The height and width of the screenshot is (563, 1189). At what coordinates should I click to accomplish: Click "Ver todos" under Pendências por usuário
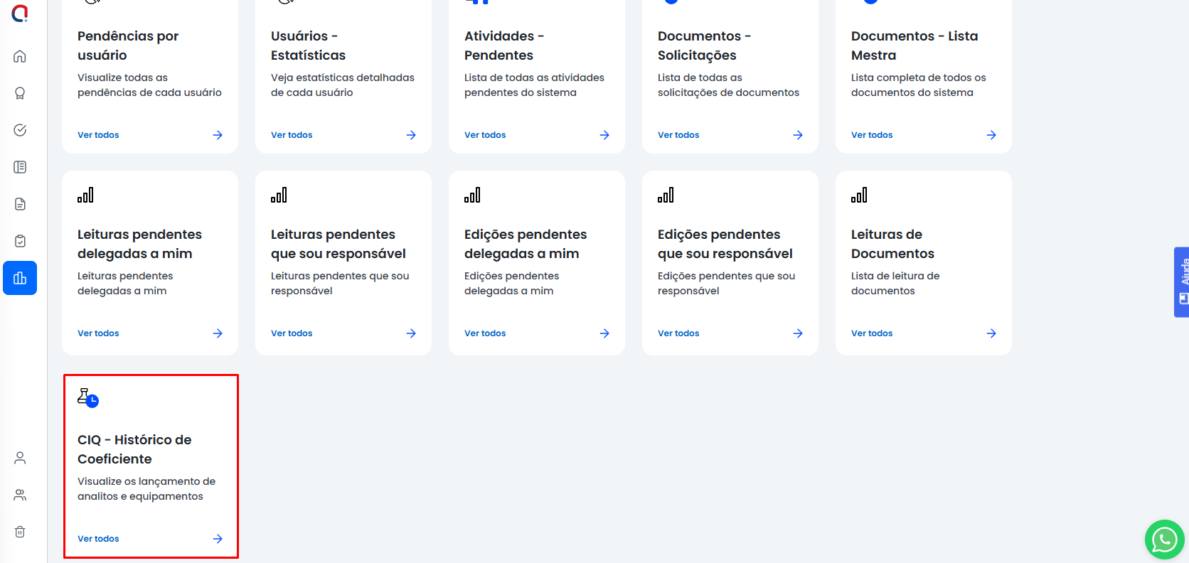[x=98, y=135]
